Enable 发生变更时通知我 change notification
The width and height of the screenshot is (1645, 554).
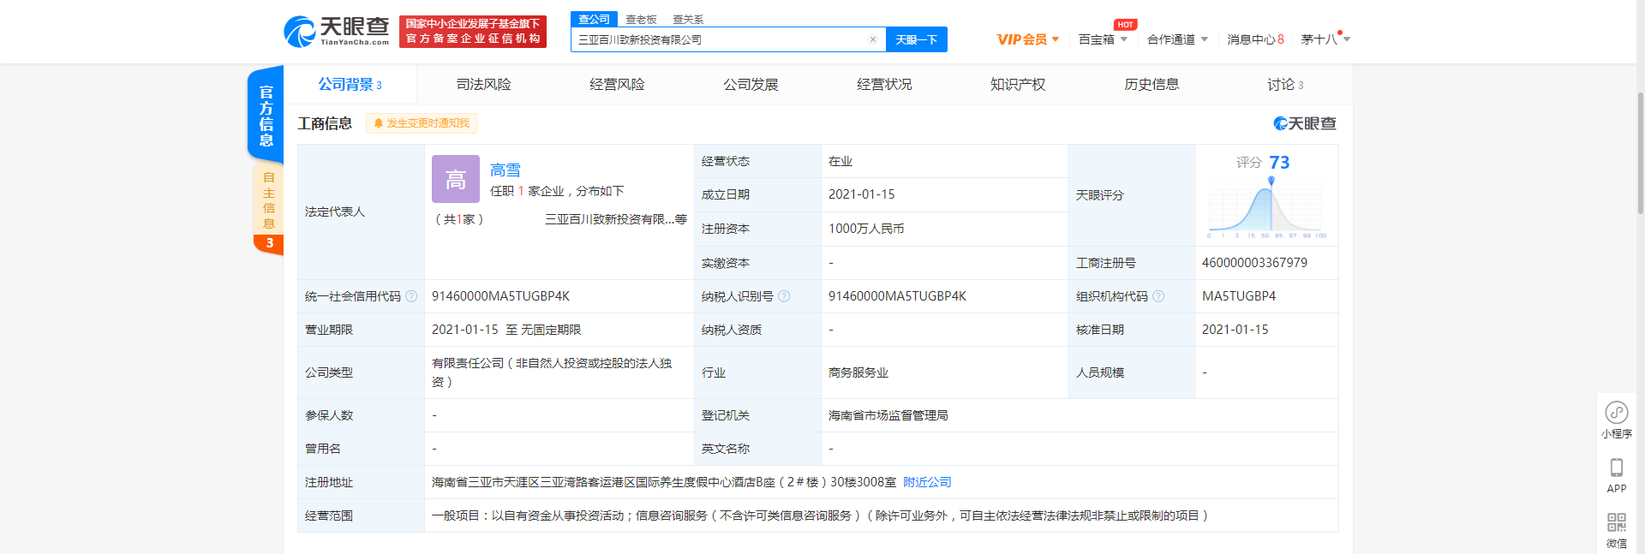(x=422, y=123)
